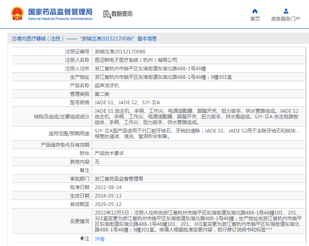Go to 首页 link
The width and height of the screenshot is (309, 246).
pos(255,19)
